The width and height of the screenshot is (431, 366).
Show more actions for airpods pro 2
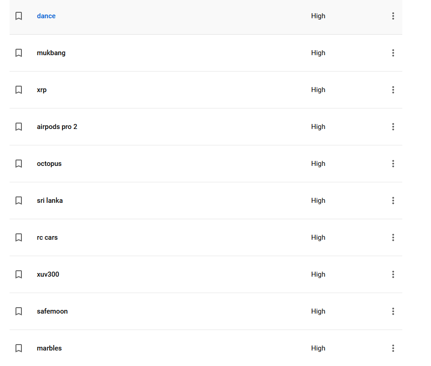point(393,127)
